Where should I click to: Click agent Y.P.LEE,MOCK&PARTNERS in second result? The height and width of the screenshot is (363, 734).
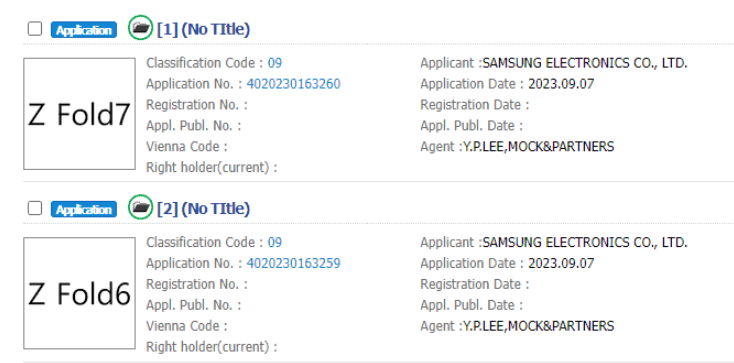pyautogui.click(x=538, y=326)
